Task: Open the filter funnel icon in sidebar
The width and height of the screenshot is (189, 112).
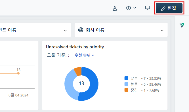Action: tap(182, 25)
